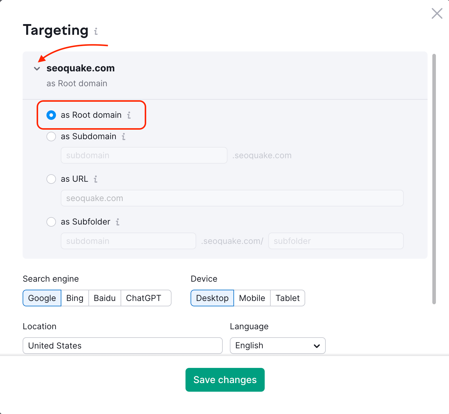Click the info icon next to as URL

[96, 179]
